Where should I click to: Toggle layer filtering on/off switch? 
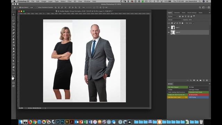(x=194, y=16)
